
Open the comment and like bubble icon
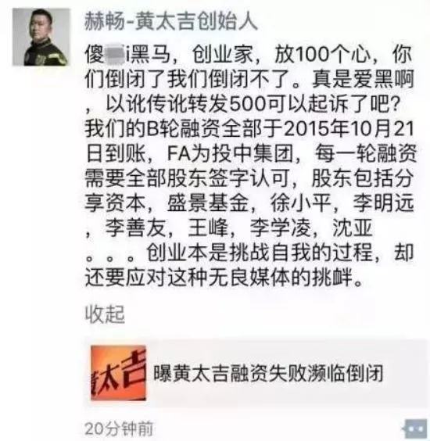click(416, 428)
